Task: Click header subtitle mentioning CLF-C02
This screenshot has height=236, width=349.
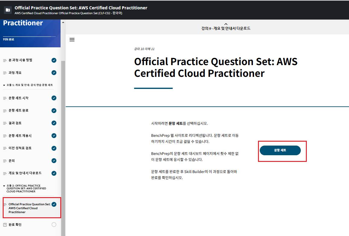Action: tap(68, 13)
